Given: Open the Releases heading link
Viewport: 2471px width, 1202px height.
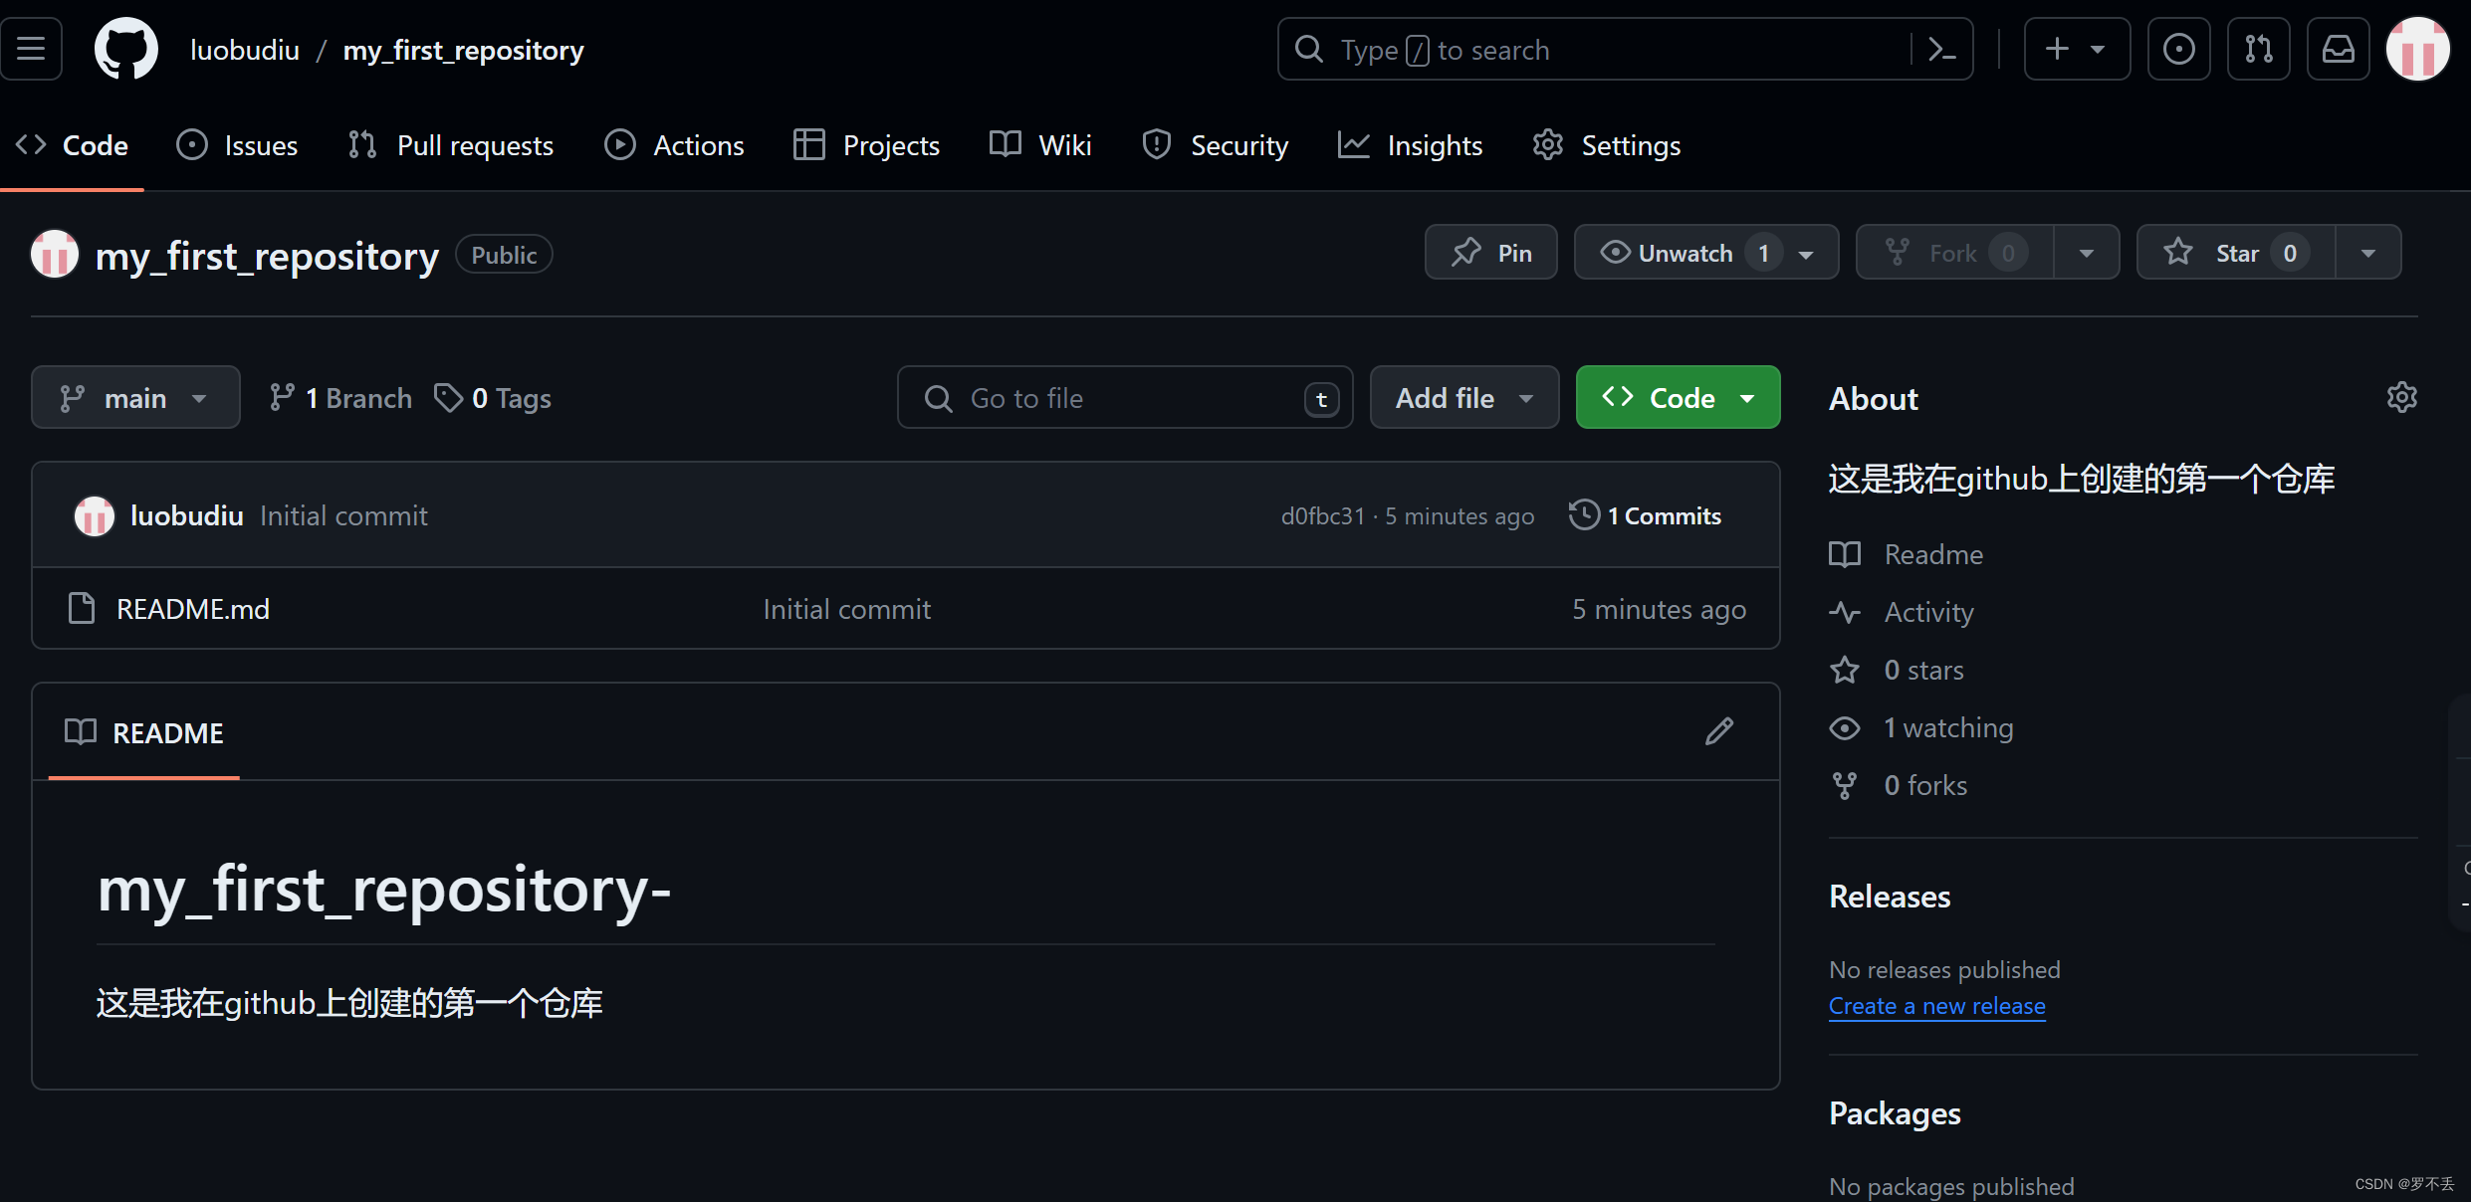Looking at the screenshot, I should click(x=1890, y=897).
